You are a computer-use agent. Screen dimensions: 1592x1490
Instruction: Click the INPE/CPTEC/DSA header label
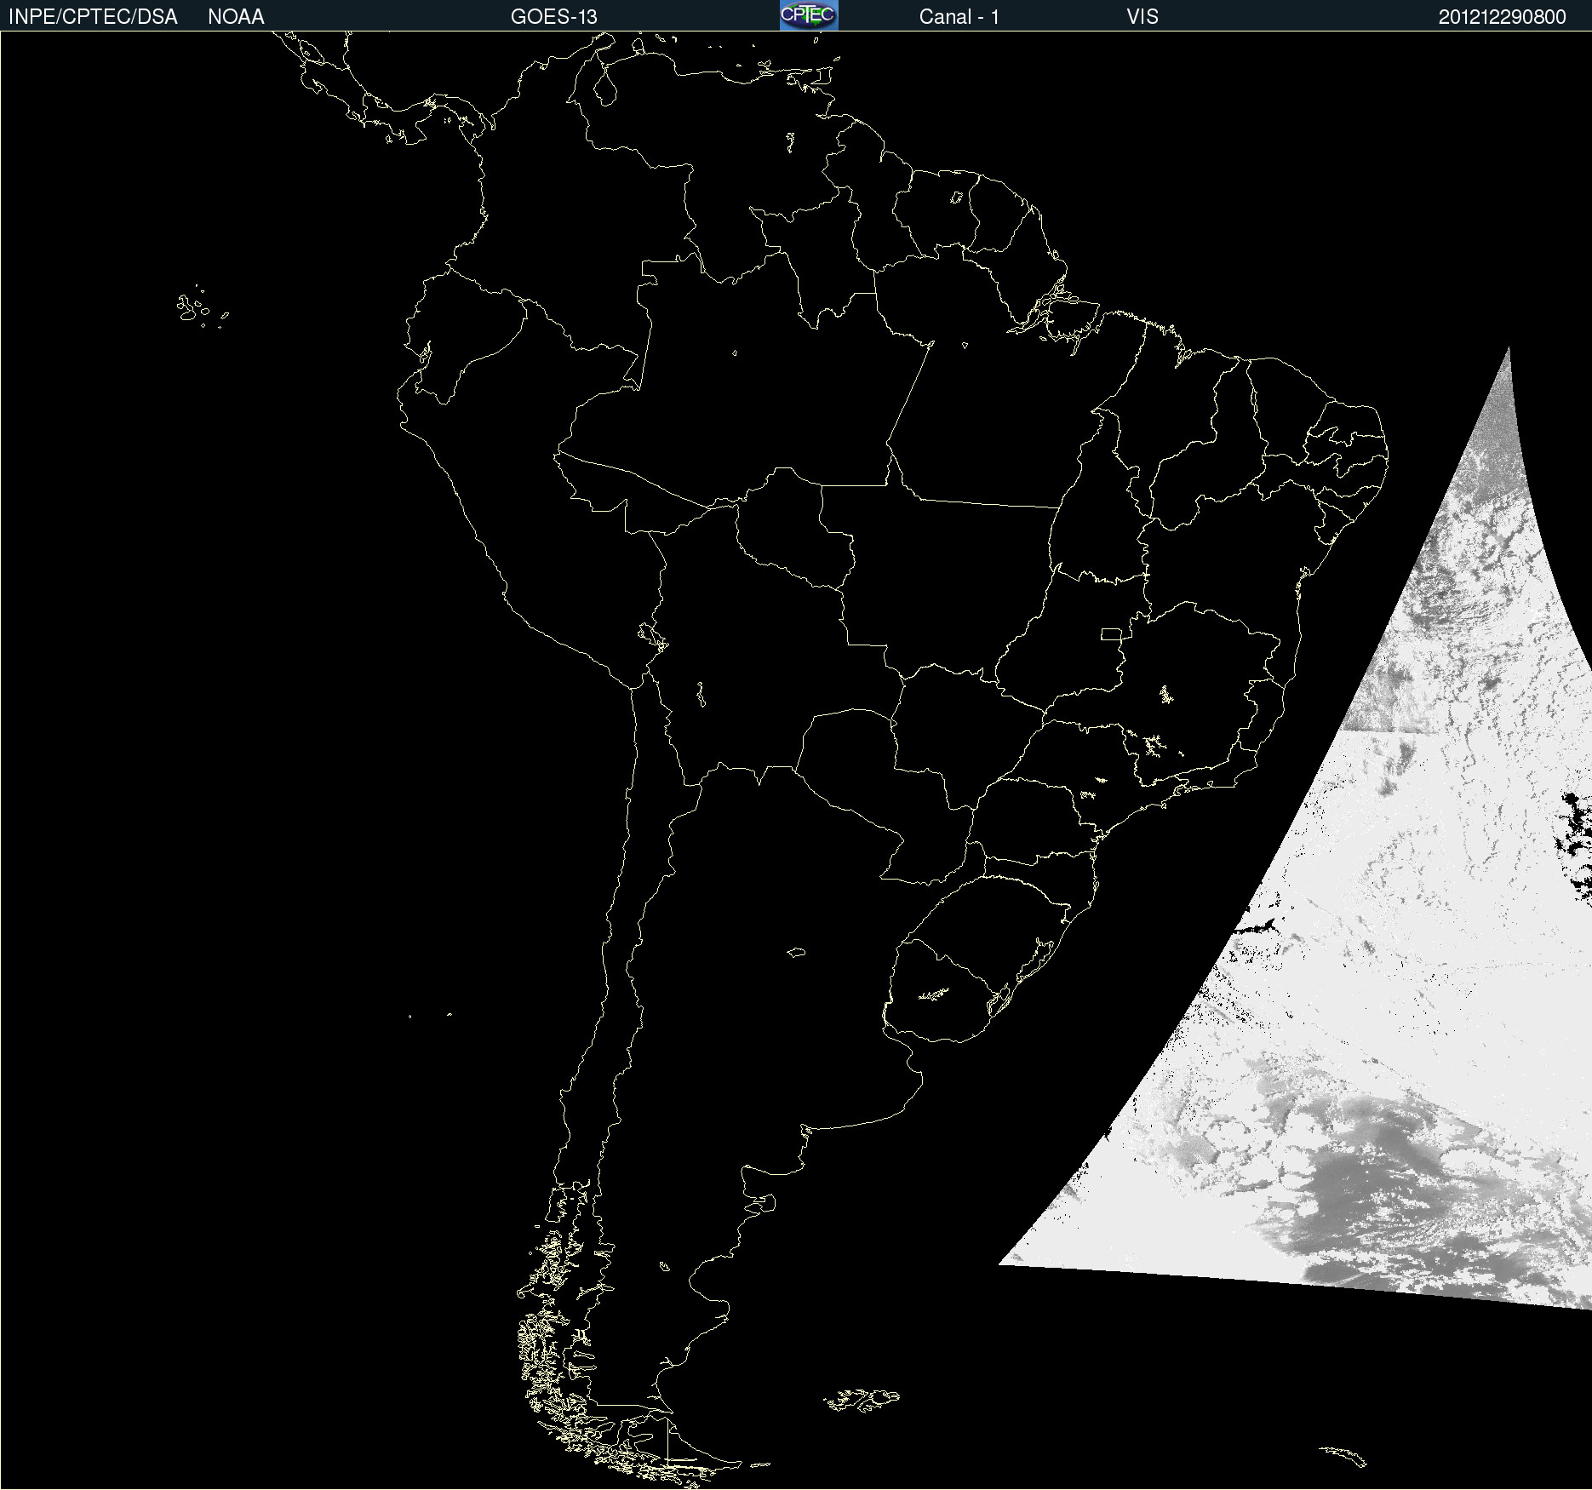pos(93,17)
